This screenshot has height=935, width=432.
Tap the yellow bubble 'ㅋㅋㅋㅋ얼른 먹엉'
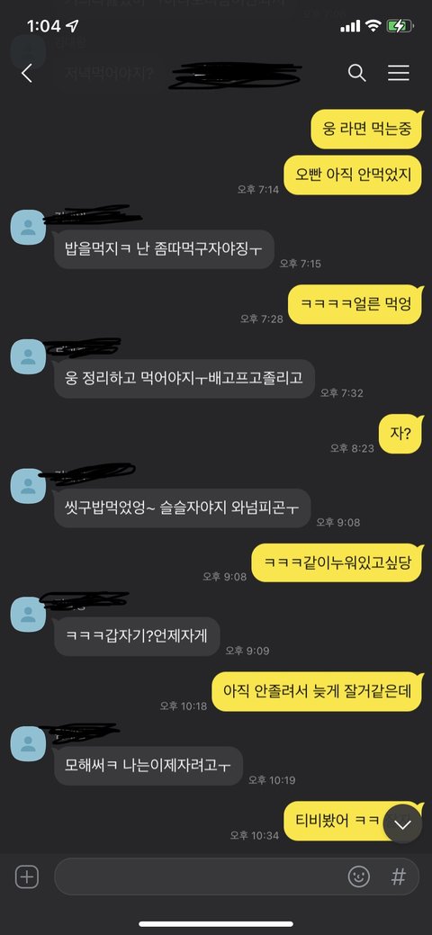click(x=355, y=305)
